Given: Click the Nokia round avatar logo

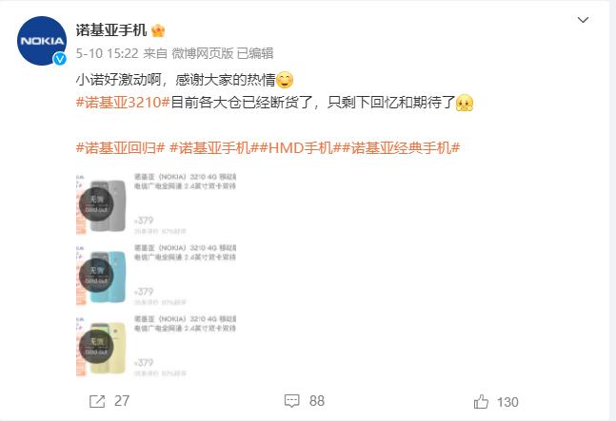Looking at the screenshot, I should (42, 41).
